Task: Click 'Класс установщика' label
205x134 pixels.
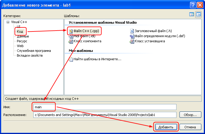Action: coord(150,41)
